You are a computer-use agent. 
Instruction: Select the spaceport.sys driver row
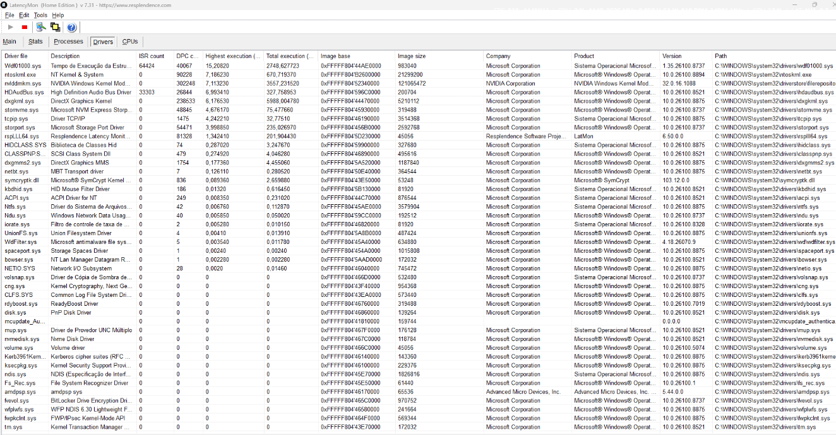[x=418, y=251]
